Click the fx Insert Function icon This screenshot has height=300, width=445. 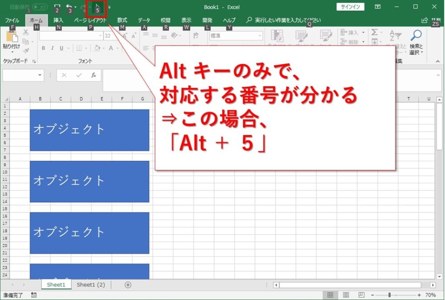(x=93, y=75)
